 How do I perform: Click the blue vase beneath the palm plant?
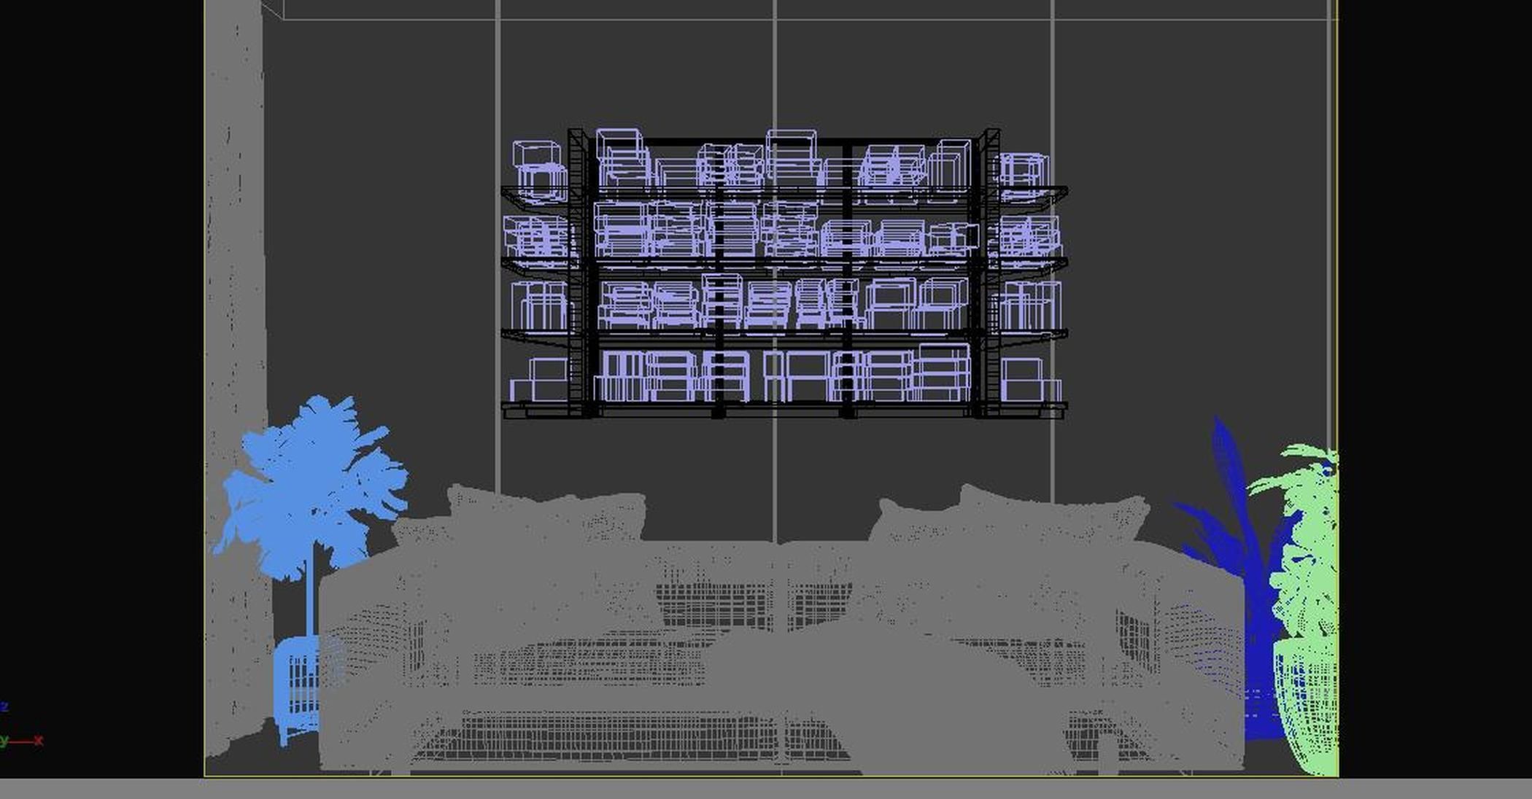(299, 678)
